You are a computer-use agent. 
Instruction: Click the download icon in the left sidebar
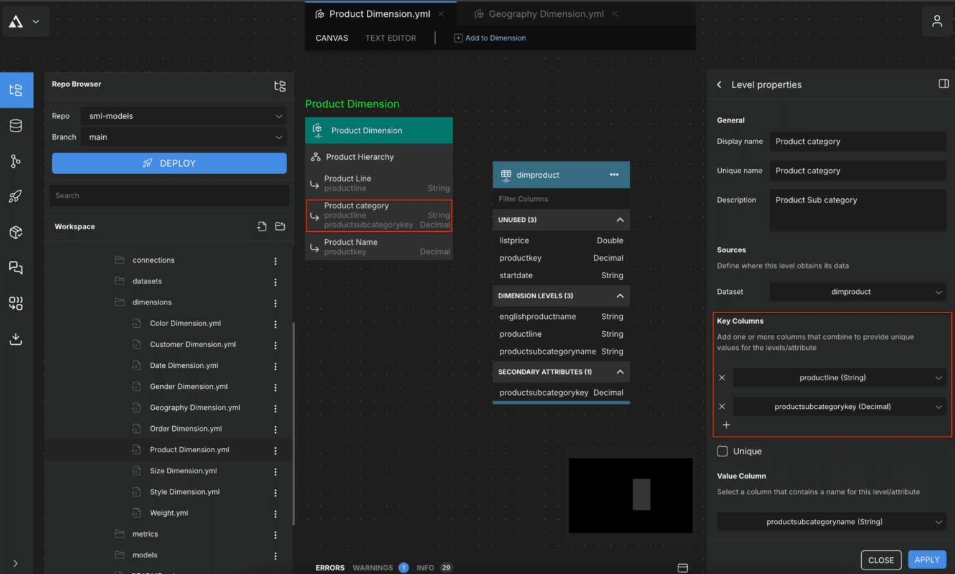[16, 339]
